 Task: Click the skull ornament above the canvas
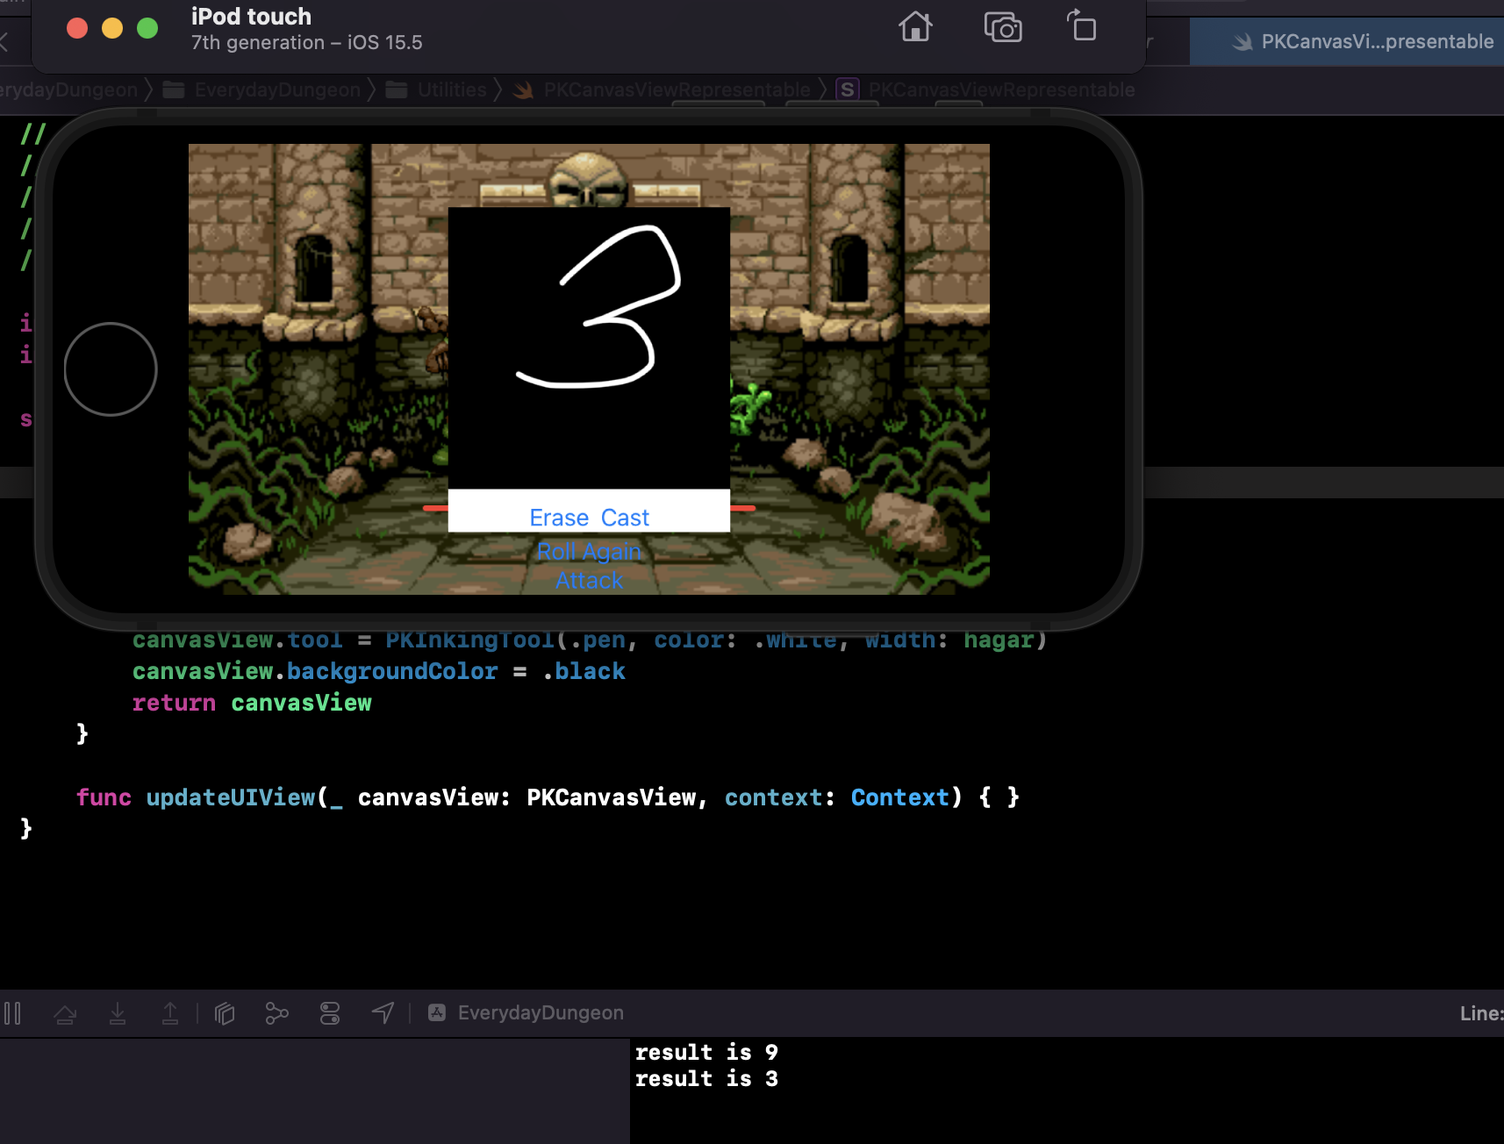587,180
